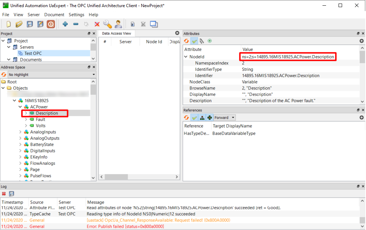Viewport: 366px width, 230px height.
Task: Open the Server menu
Action: [34, 15]
